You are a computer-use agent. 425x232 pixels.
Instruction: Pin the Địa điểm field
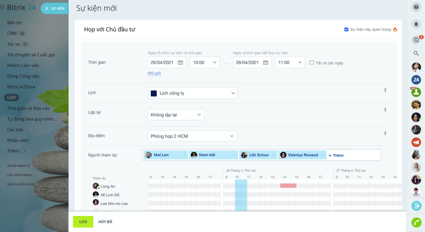(x=385, y=133)
